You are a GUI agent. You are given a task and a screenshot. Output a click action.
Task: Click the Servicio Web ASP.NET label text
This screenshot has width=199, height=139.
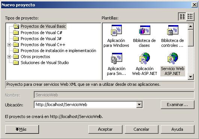click(x=173, y=71)
